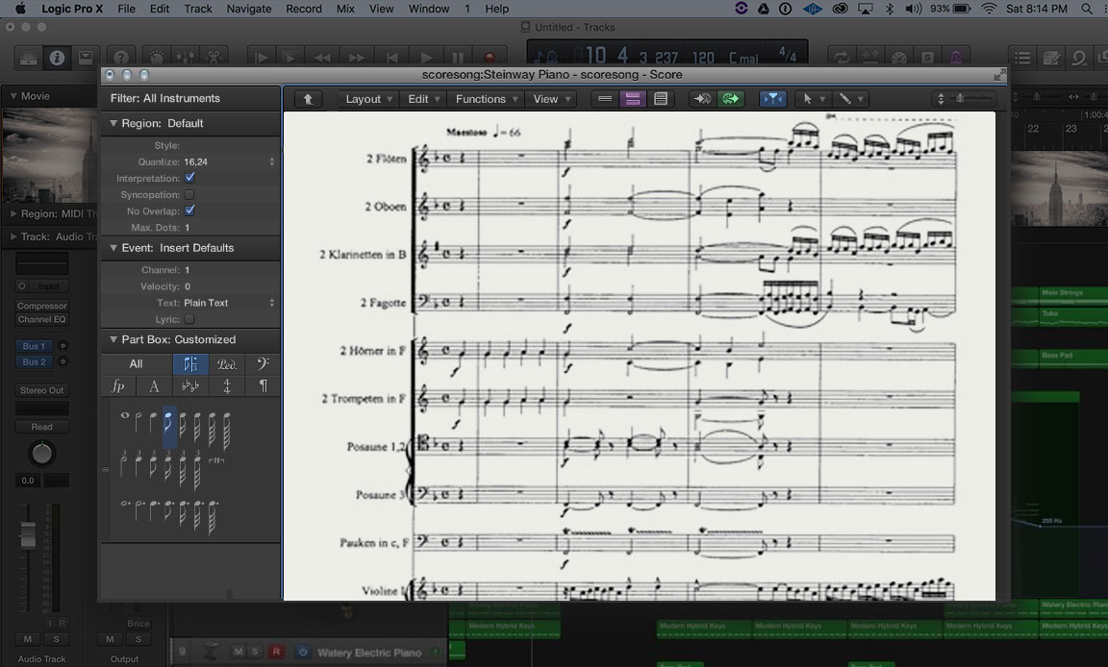
Task: Show the bass clef group in Part Box
Action: [263, 364]
